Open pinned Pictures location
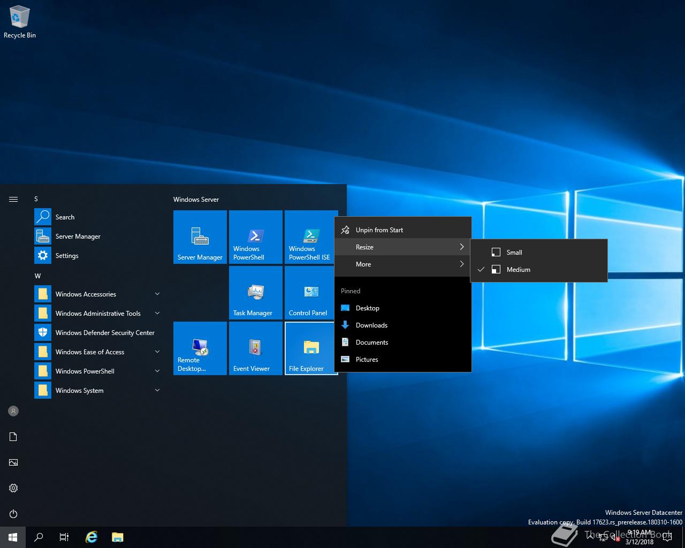 [x=403, y=359]
